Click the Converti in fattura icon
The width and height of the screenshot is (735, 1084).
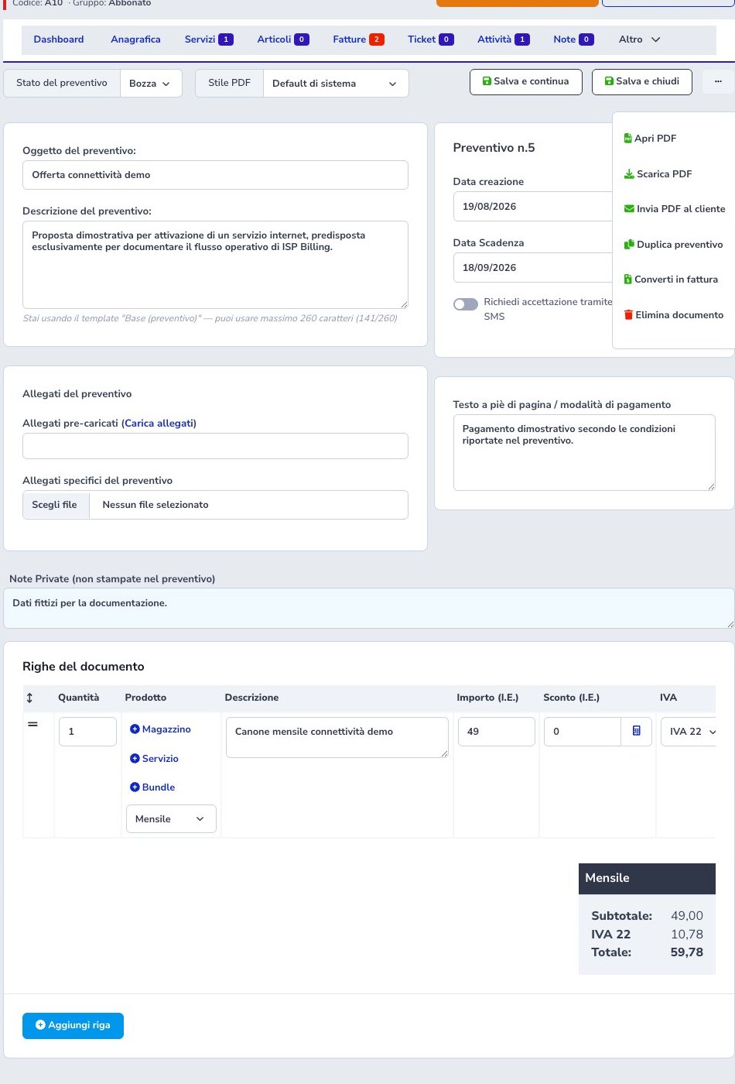coord(628,280)
